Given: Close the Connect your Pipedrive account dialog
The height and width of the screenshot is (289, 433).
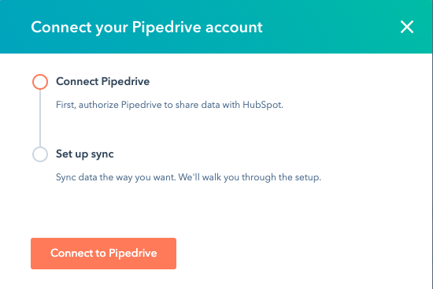Looking at the screenshot, I should pyautogui.click(x=407, y=27).
